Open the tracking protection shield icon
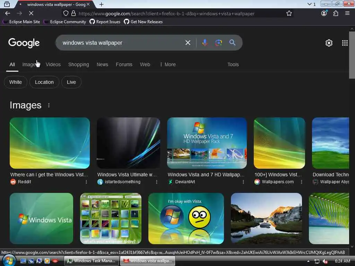 (66, 14)
